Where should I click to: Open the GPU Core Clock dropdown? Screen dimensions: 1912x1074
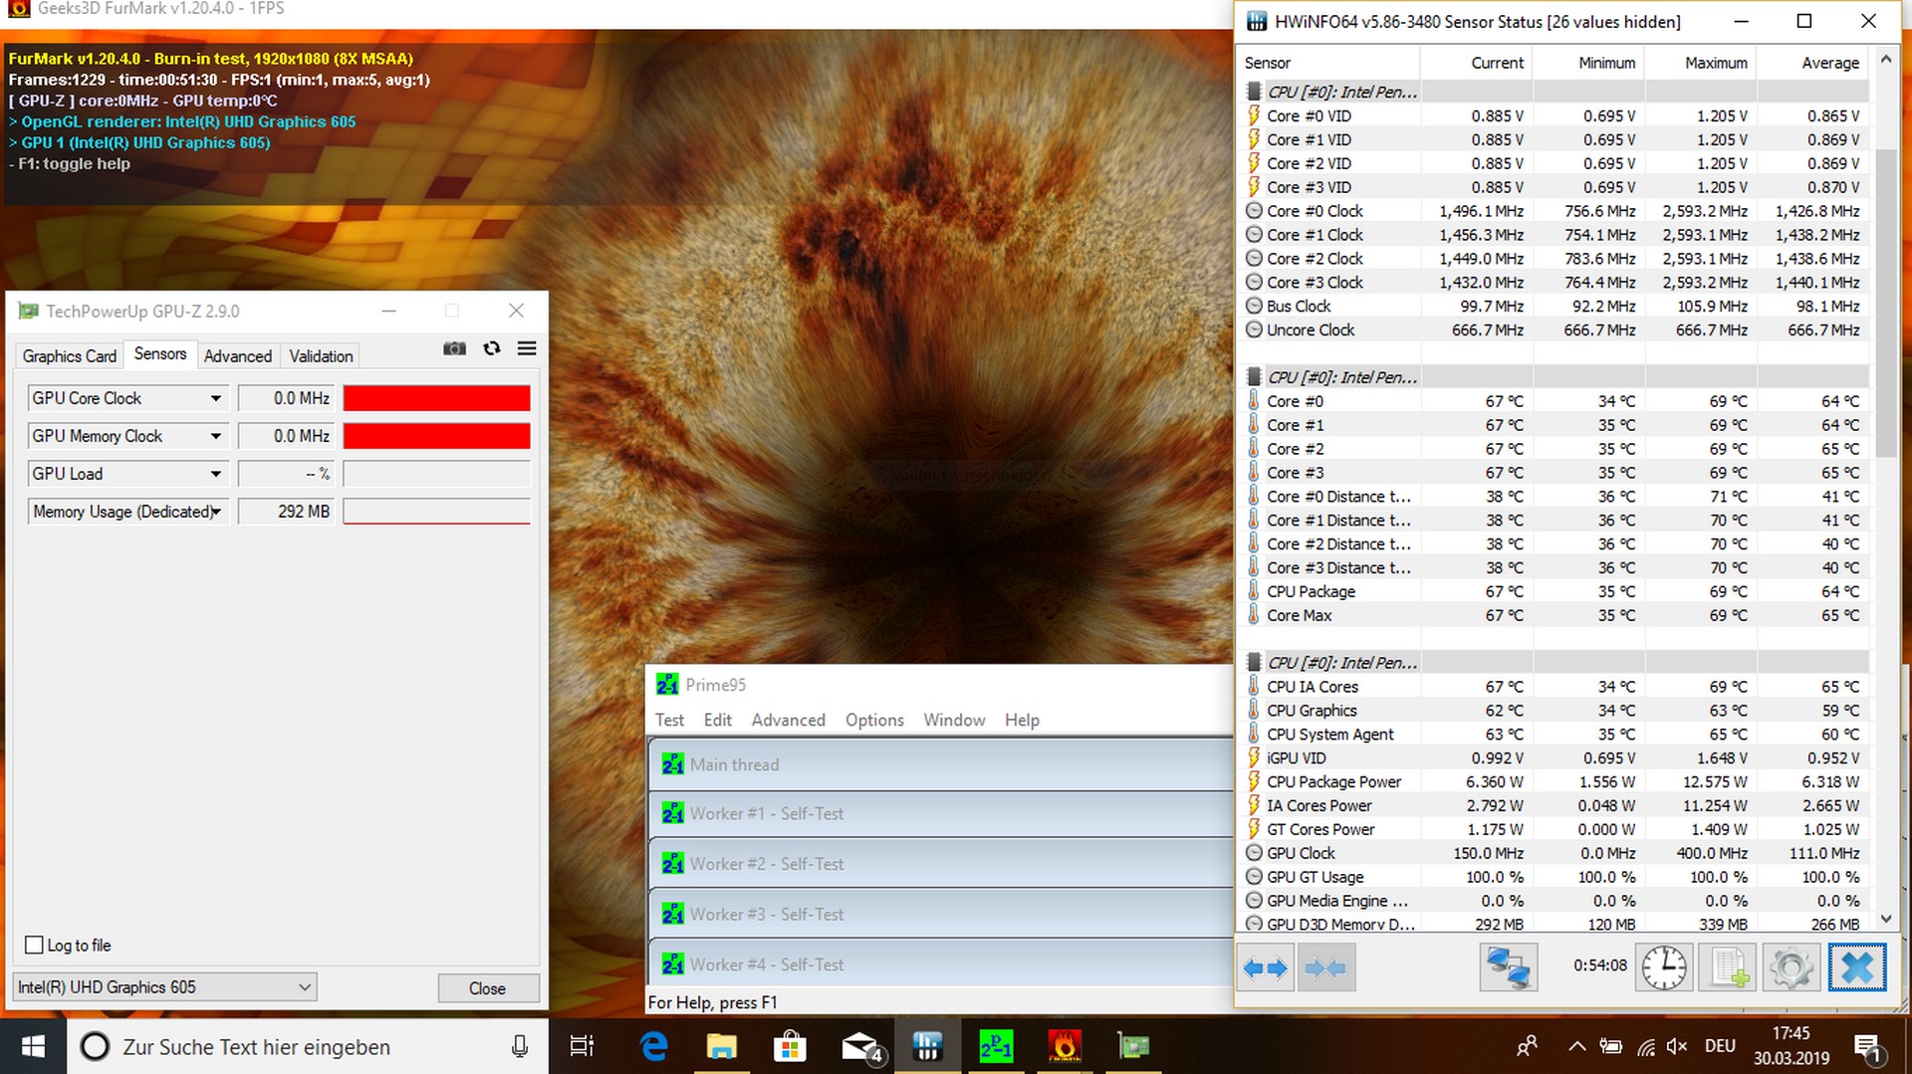point(215,398)
